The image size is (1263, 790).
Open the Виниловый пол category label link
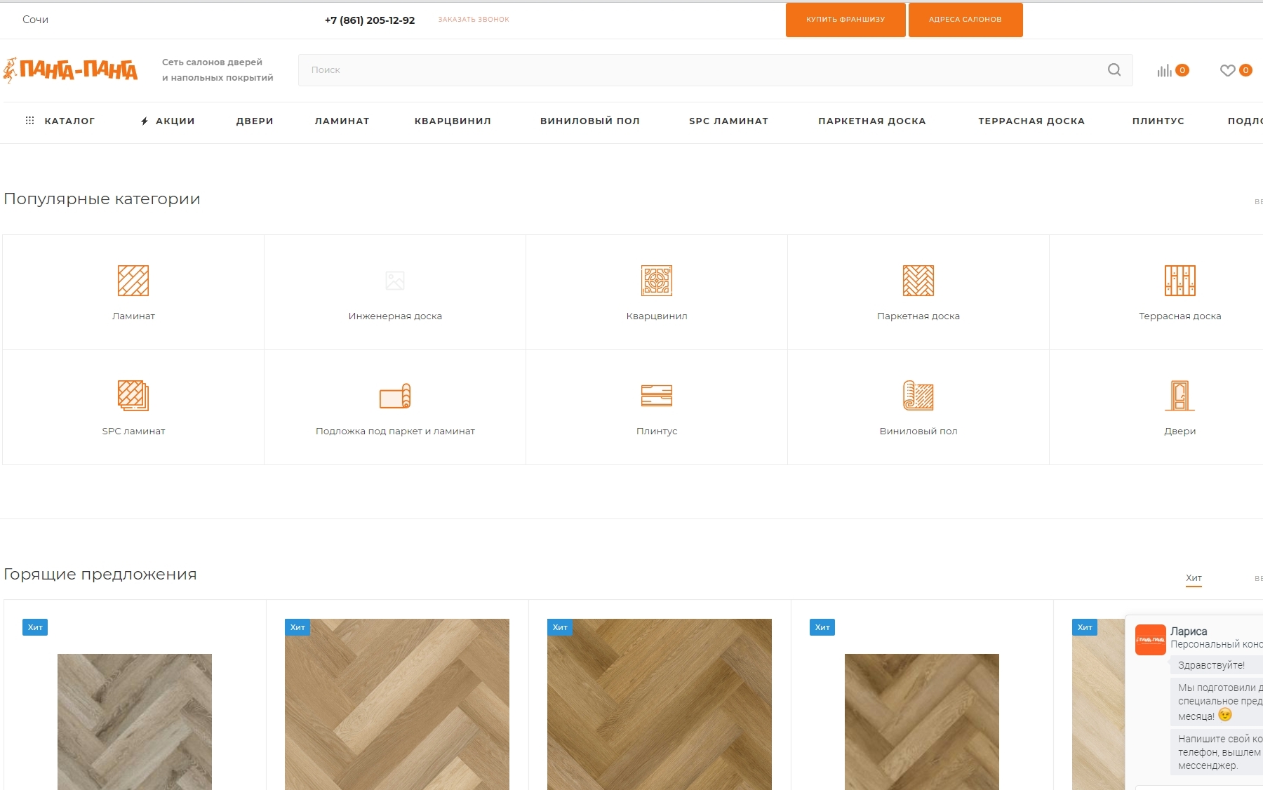pyautogui.click(x=918, y=431)
